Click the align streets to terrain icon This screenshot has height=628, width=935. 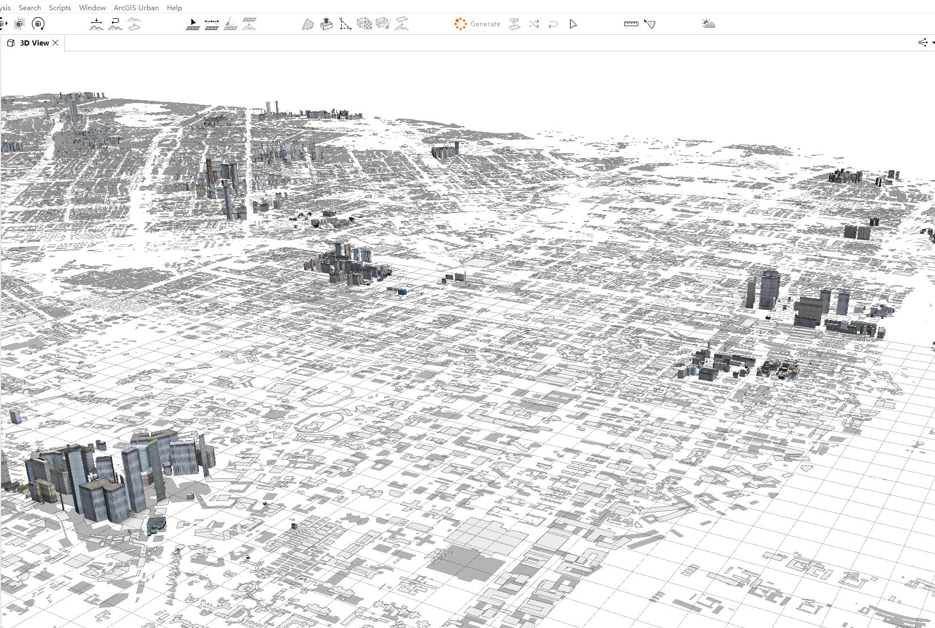tap(249, 24)
